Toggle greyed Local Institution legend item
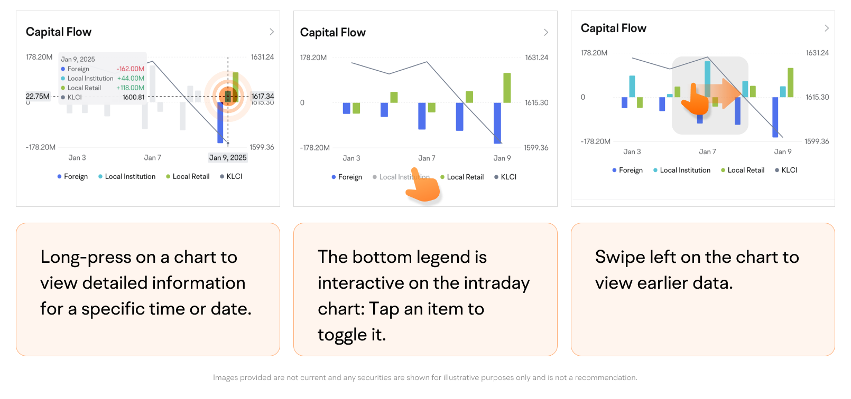Image resolution: width=851 pixels, height=399 pixels. tap(401, 177)
